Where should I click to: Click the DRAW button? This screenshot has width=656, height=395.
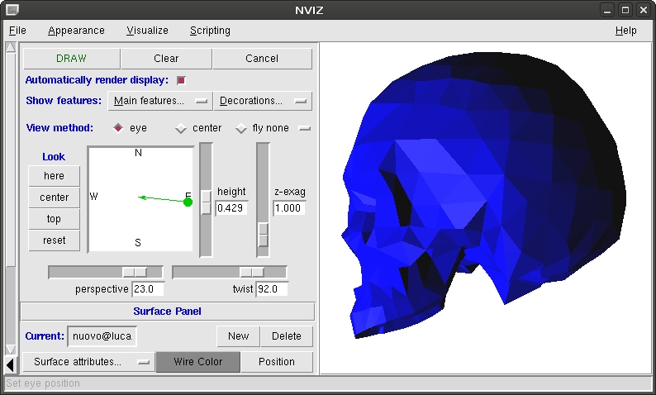[x=72, y=59]
